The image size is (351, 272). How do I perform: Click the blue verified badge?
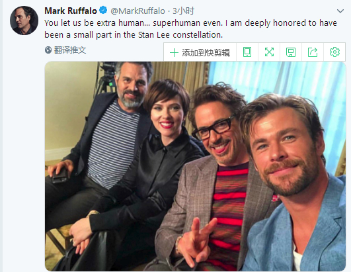click(103, 11)
